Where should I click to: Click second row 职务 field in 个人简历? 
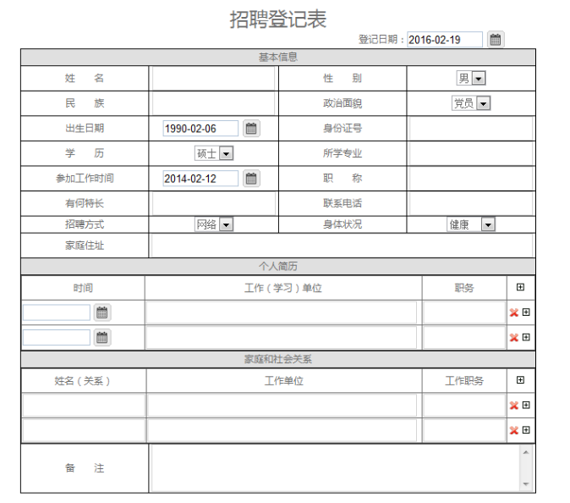point(464,338)
